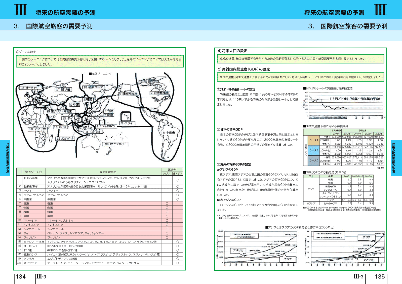This screenshot has width=402, height=284.
Task: Click the cell starting 'バイカル湖付近以東'
Action: tap(104, 254)
